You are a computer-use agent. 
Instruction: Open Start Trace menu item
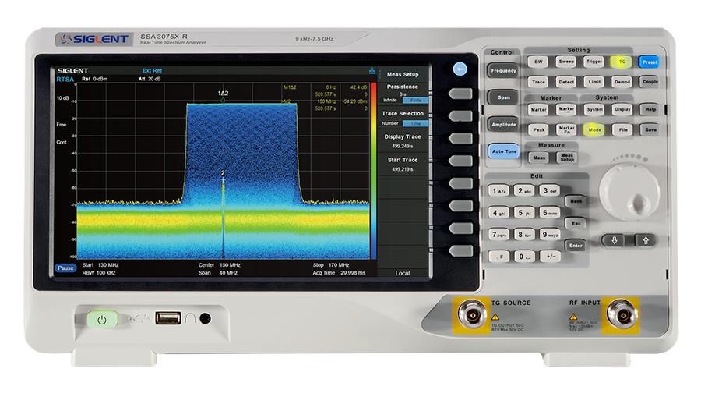tap(403, 165)
